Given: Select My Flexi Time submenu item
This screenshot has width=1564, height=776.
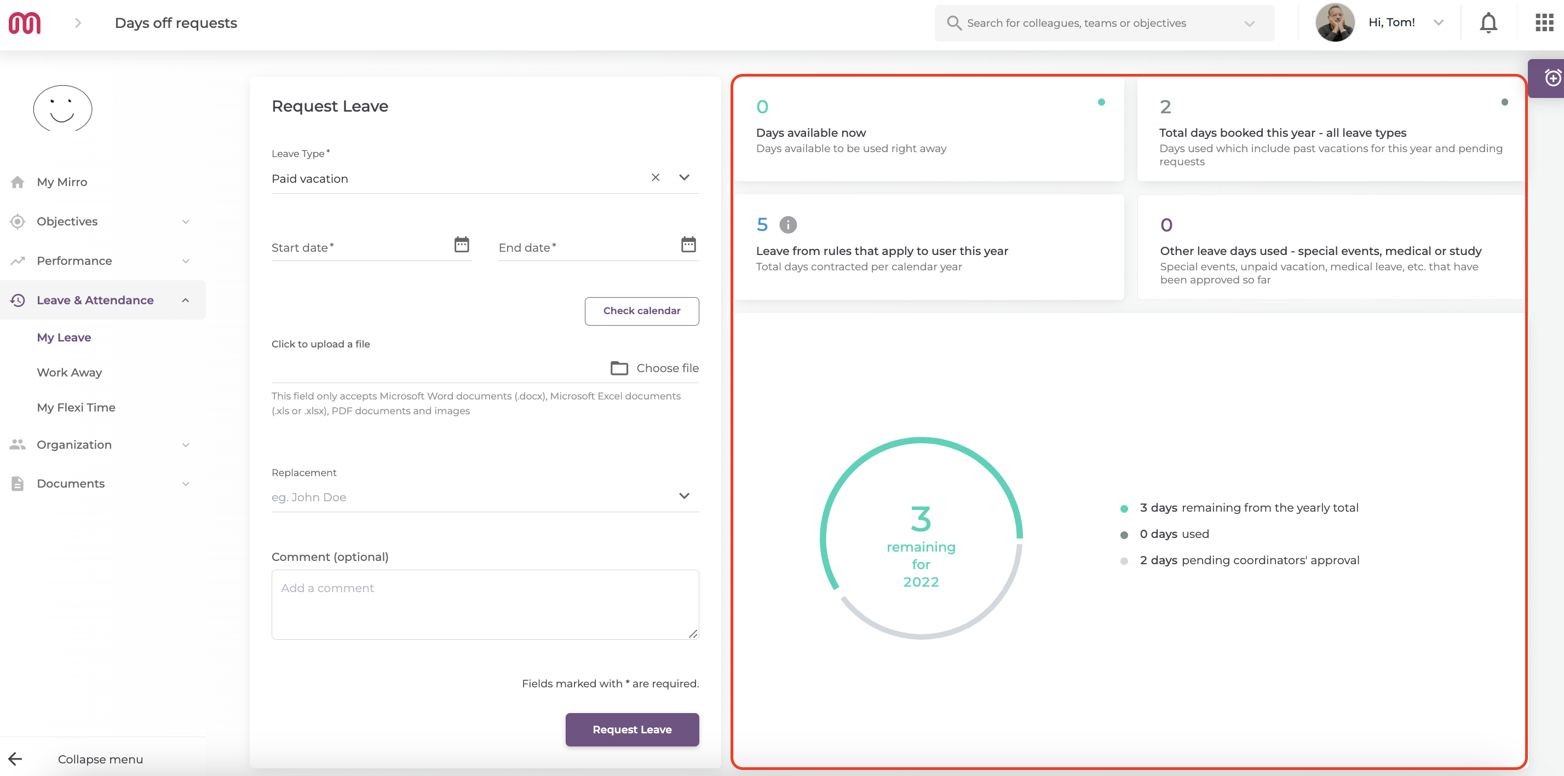Looking at the screenshot, I should click(76, 408).
